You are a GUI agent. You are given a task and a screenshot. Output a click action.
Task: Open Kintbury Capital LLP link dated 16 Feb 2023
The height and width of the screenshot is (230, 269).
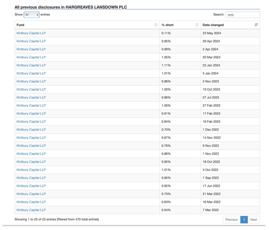(x=31, y=122)
